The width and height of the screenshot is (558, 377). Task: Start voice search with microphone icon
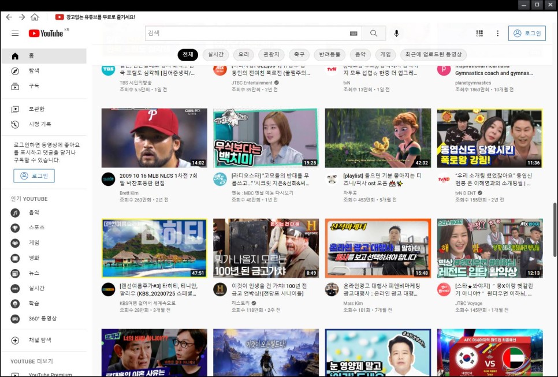tap(396, 33)
